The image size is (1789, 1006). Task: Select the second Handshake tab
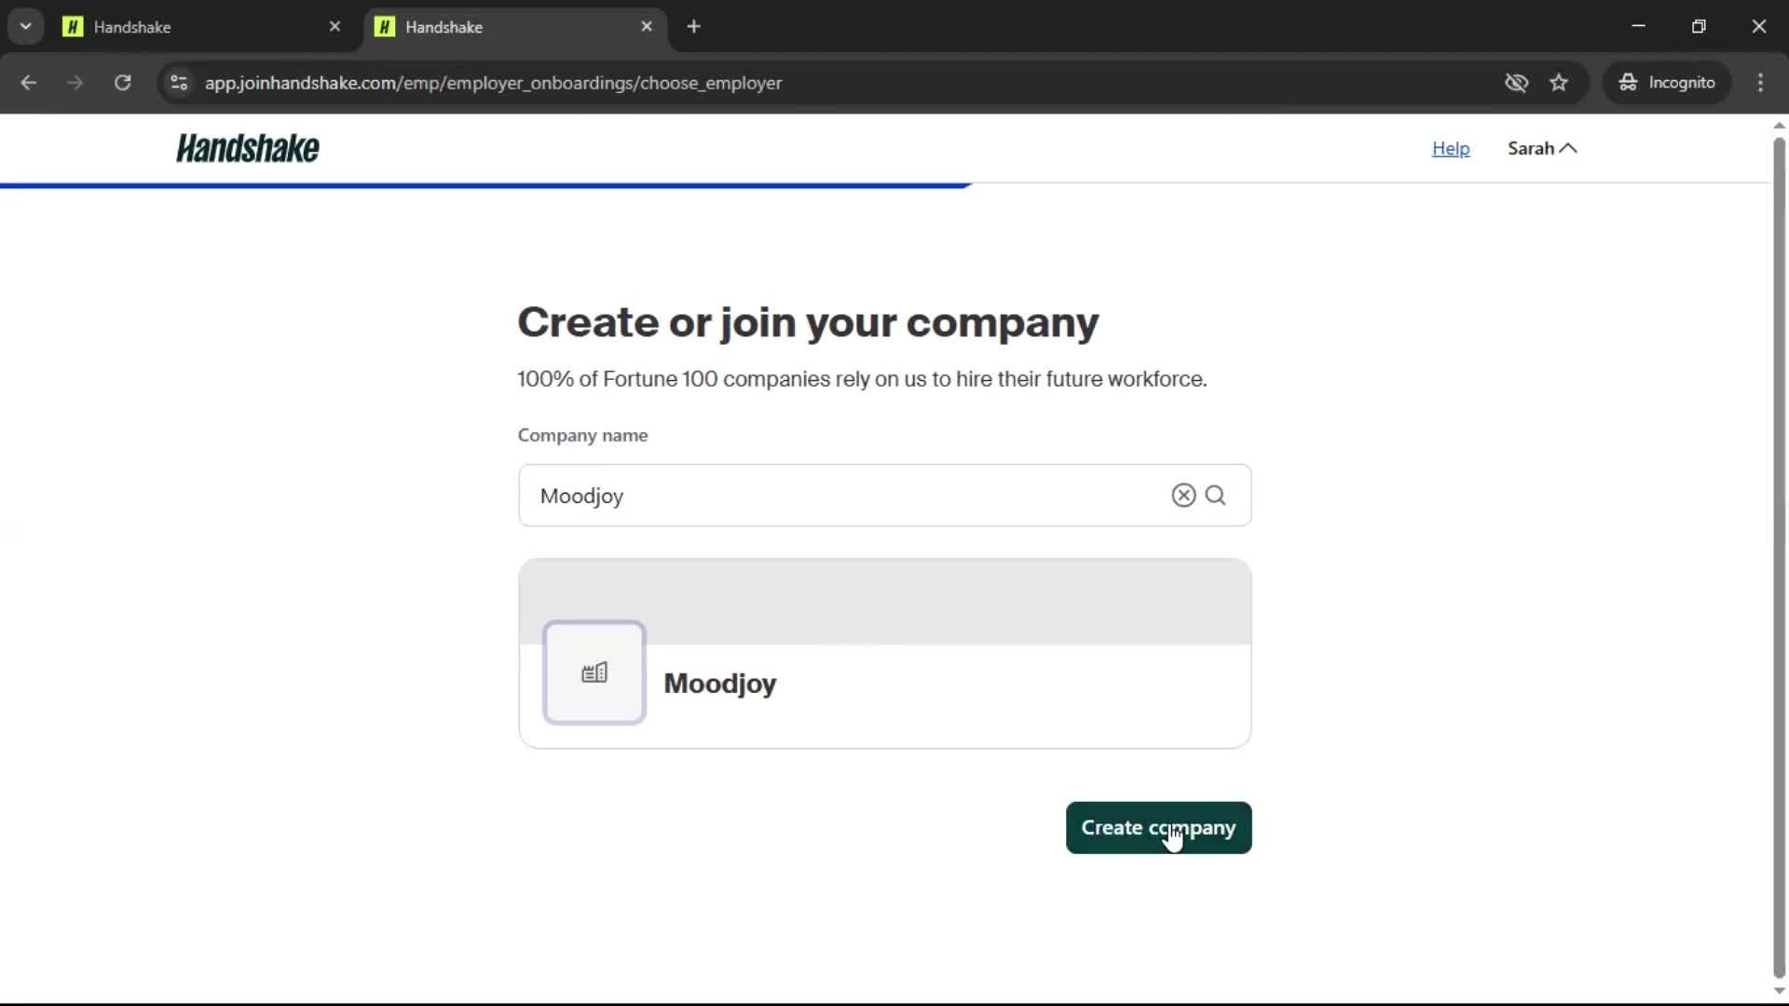point(514,27)
